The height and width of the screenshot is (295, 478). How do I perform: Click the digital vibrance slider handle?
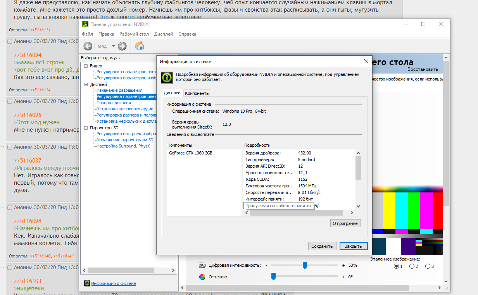(305, 265)
